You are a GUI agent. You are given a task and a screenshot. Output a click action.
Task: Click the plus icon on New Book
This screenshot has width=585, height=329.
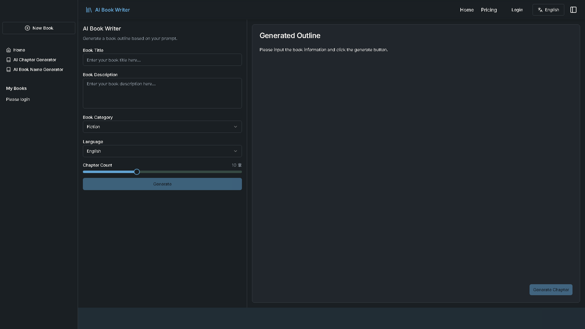coord(27,28)
